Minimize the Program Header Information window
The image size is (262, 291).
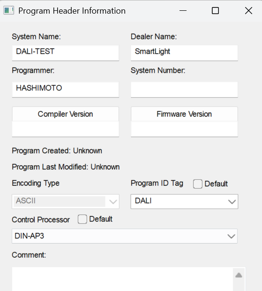(x=183, y=11)
